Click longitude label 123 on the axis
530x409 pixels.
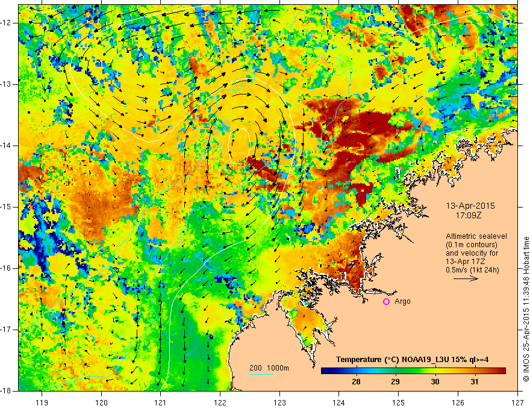tap(279, 402)
